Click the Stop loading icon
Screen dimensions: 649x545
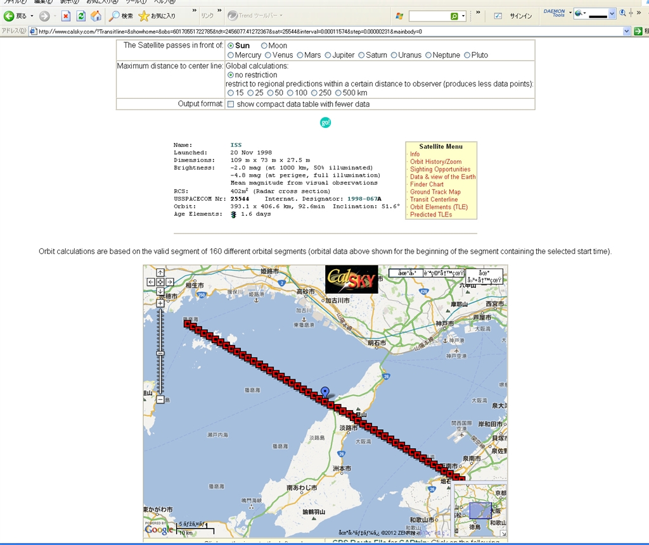tap(65, 16)
